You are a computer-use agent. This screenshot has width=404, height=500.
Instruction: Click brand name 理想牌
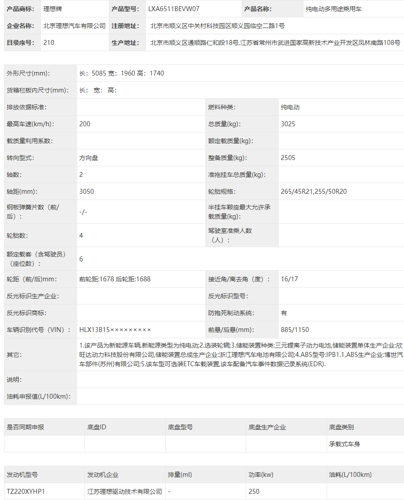click(52, 9)
